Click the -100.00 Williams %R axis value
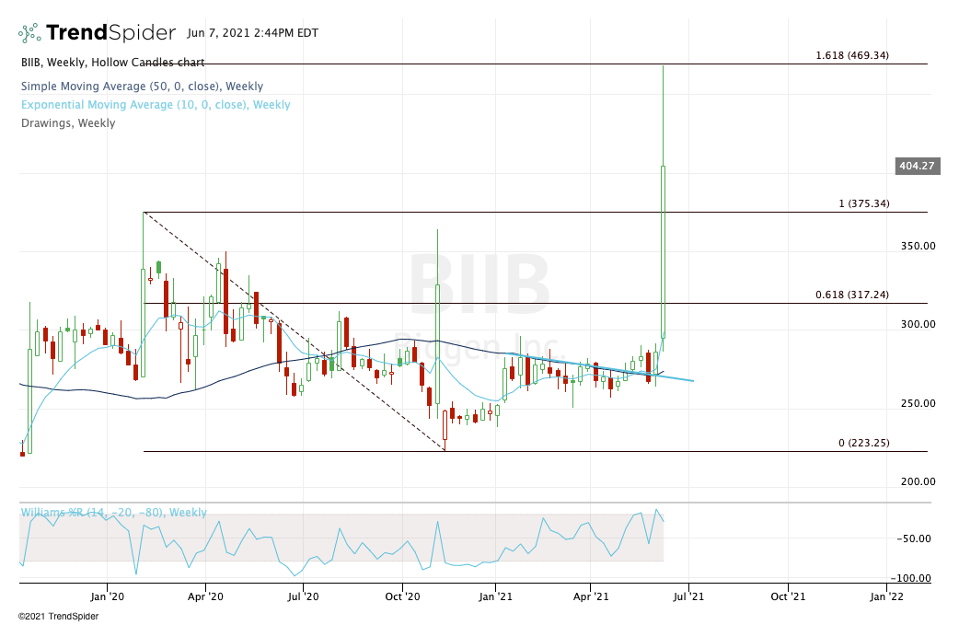 click(x=911, y=578)
